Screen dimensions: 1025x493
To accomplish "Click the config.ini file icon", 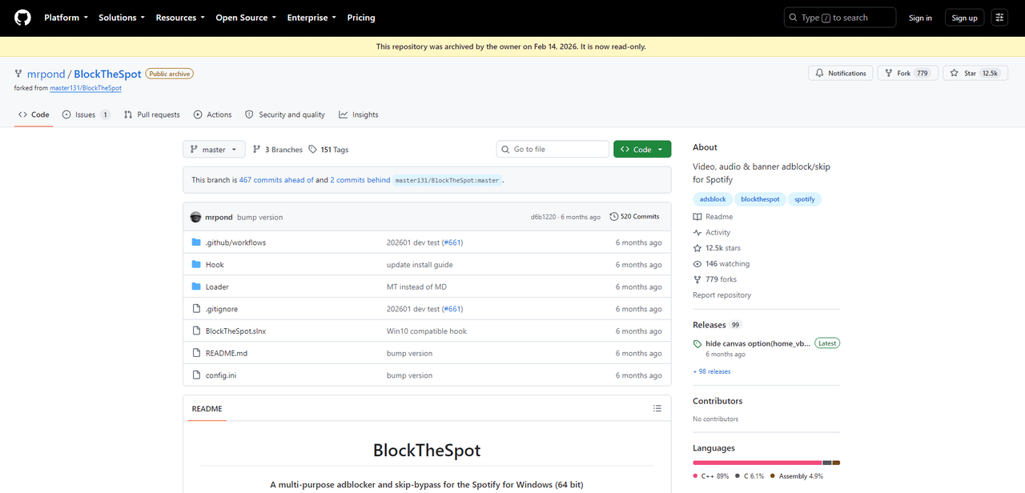I will (x=196, y=375).
